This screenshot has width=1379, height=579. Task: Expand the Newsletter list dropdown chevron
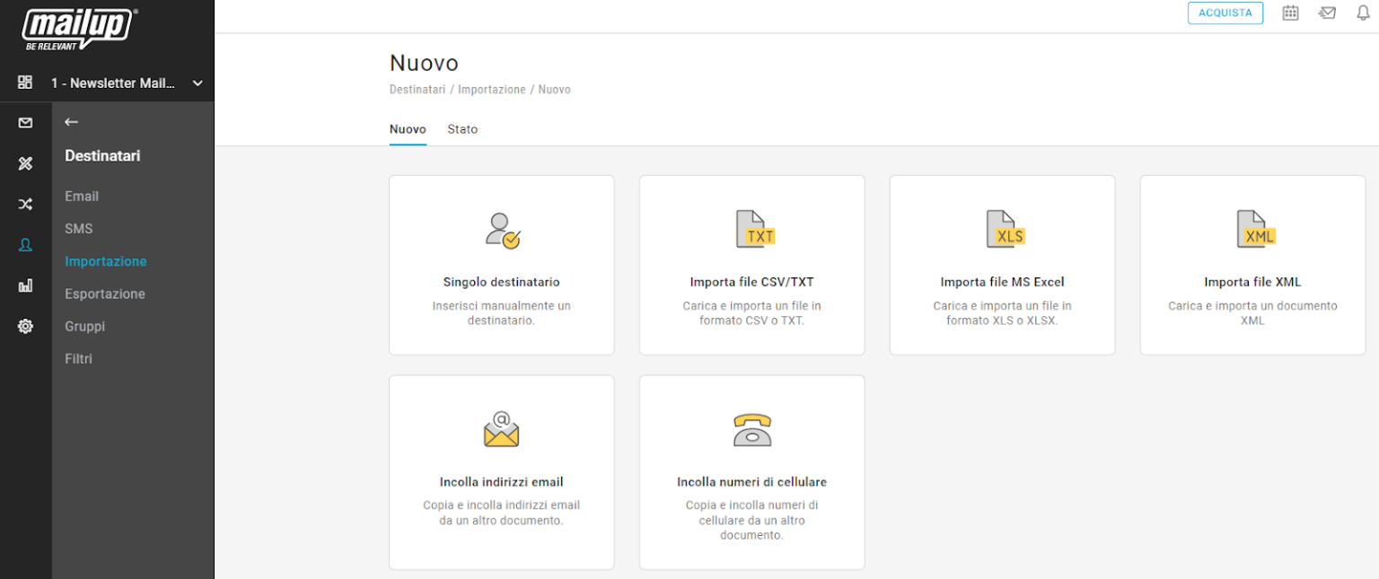(198, 83)
